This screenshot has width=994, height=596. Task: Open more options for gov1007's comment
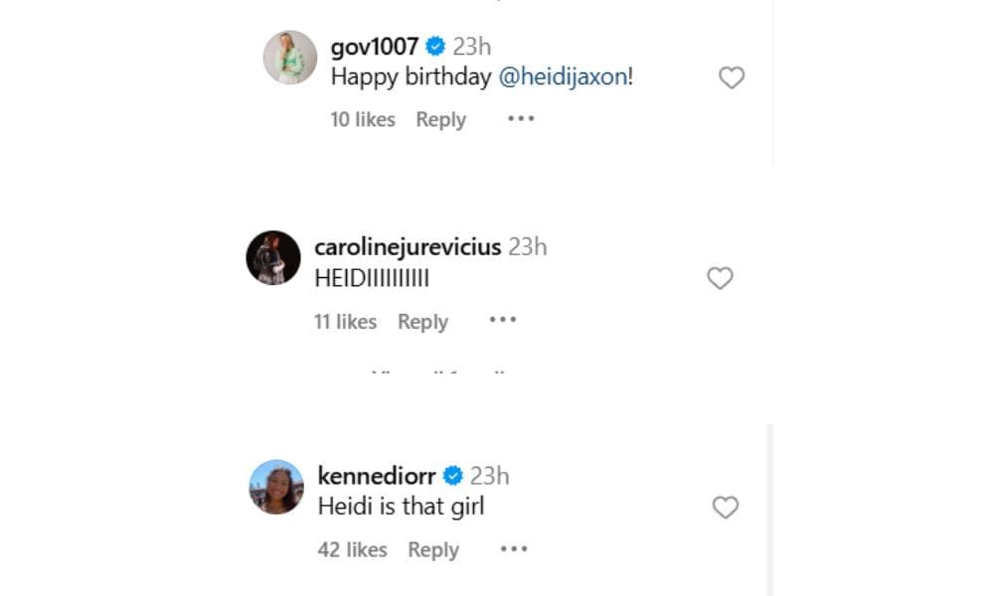pyautogui.click(x=519, y=119)
